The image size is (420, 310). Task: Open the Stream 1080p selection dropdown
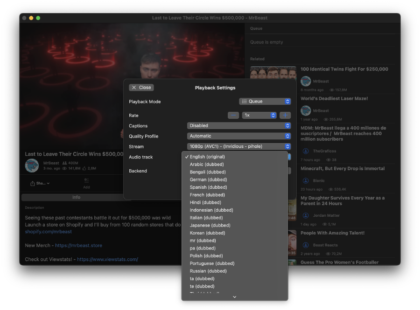pyautogui.click(x=239, y=146)
